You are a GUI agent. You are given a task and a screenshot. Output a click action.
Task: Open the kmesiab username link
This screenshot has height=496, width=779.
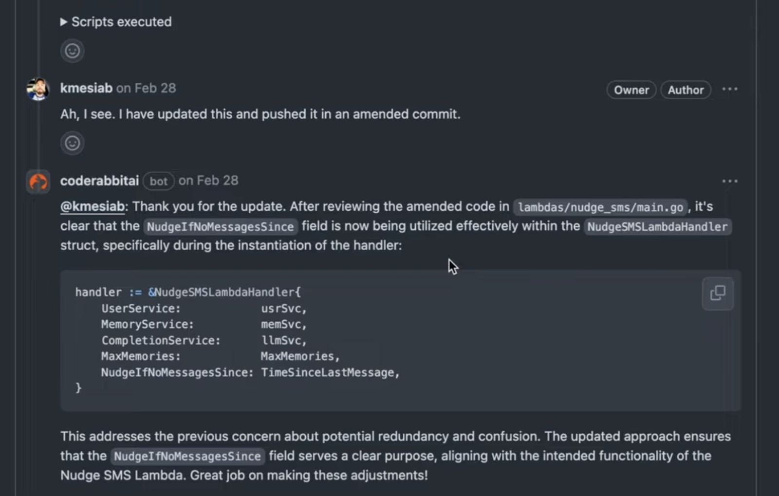pyautogui.click(x=86, y=88)
